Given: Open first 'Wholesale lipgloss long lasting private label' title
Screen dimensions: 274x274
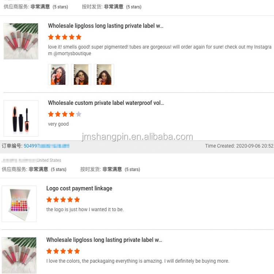Looking at the screenshot, I should pos(106,26).
